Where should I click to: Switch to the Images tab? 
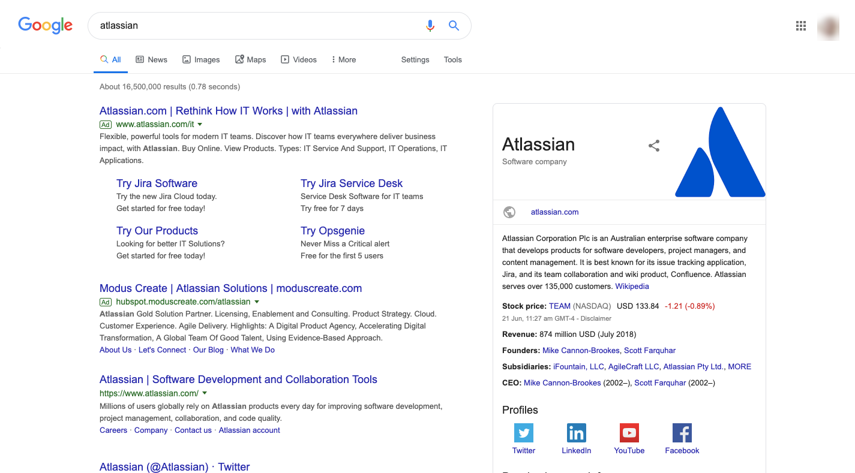[x=201, y=60]
